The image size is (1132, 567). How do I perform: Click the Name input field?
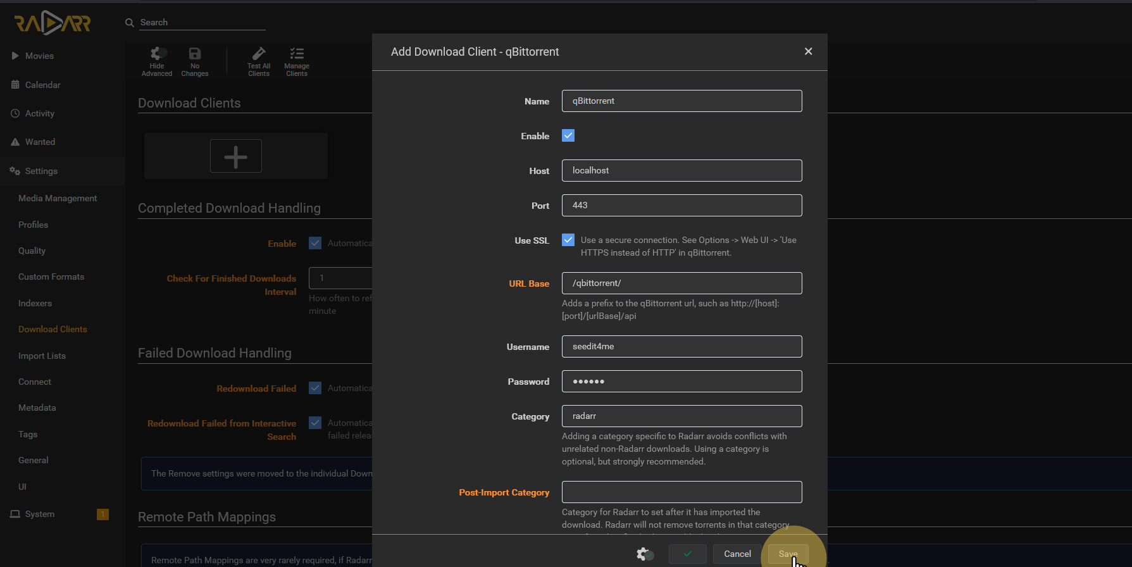pos(681,101)
